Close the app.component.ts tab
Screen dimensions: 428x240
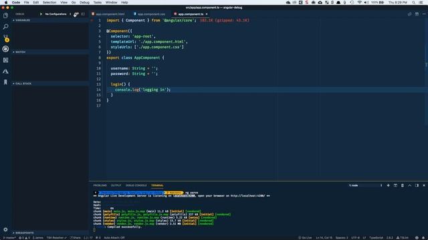click(x=207, y=14)
